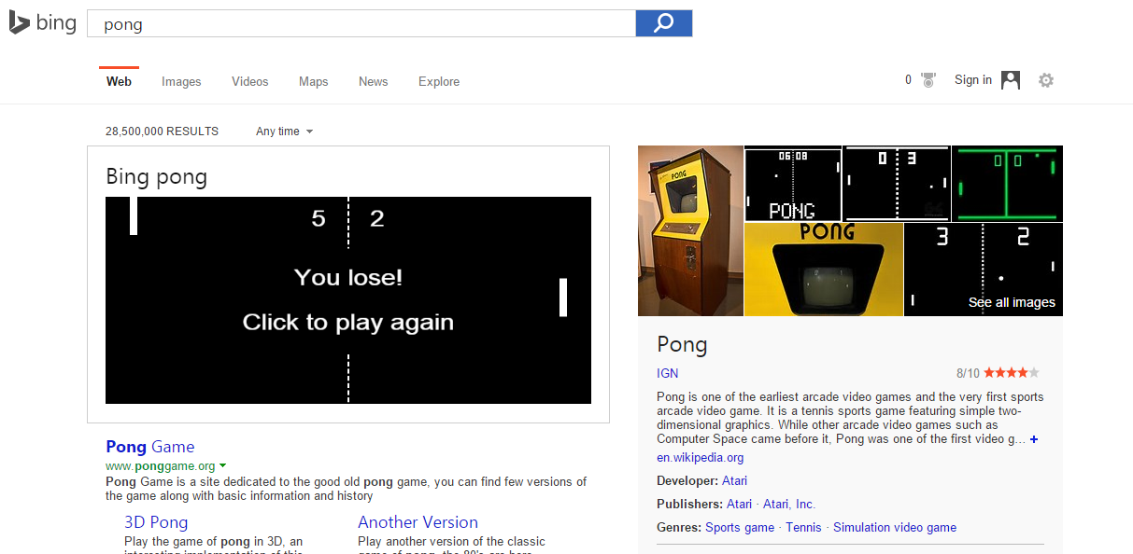
Task: Click the en.wikipedia.org link
Action: 701,458
